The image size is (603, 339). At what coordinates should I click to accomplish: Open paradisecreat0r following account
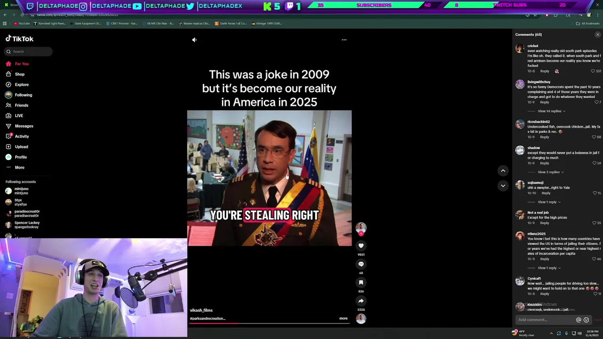point(23,214)
